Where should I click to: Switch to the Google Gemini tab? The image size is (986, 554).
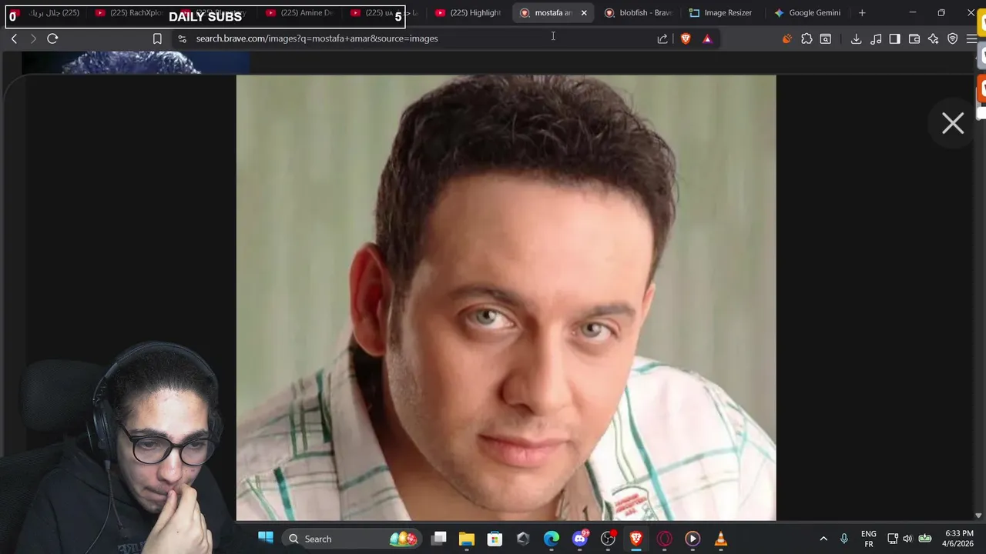(808, 13)
